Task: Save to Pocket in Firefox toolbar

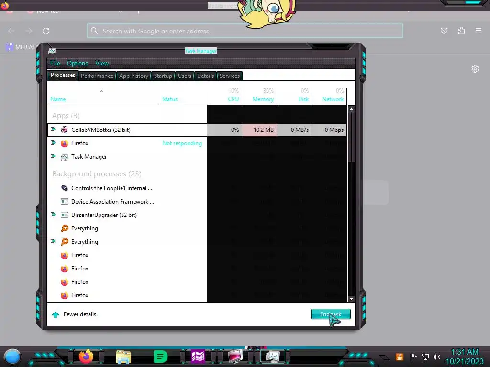Action: point(444,31)
